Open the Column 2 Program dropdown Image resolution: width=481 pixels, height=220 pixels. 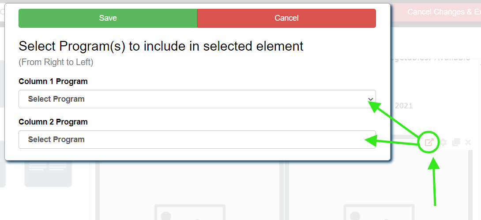coord(197,139)
